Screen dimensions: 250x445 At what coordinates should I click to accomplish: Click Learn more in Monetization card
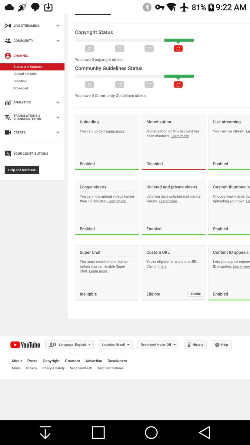[x=180, y=136]
